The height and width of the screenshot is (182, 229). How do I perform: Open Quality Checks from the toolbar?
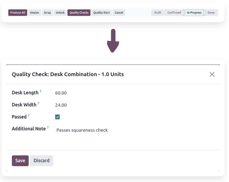79,13
